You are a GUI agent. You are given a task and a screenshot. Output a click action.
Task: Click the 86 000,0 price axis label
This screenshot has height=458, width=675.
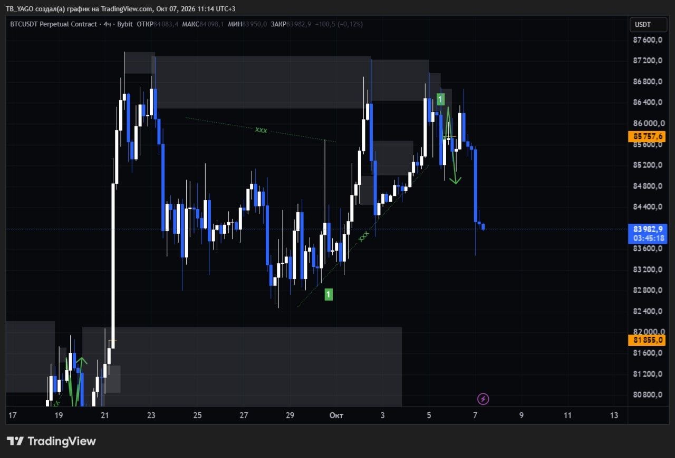[648, 123]
